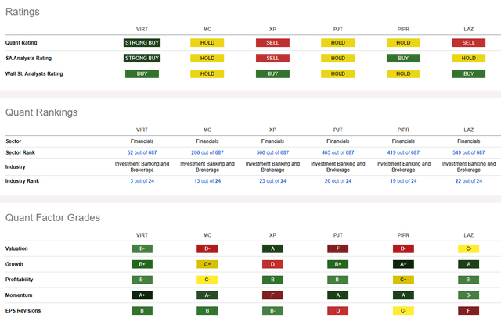Open PIPR industry rank 19 out of 24
The width and height of the screenshot is (501, 325).
[x=403, y=180]
